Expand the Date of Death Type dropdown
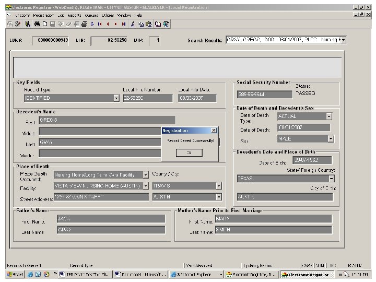Viewport: 376px width, 282px height. 329,116
